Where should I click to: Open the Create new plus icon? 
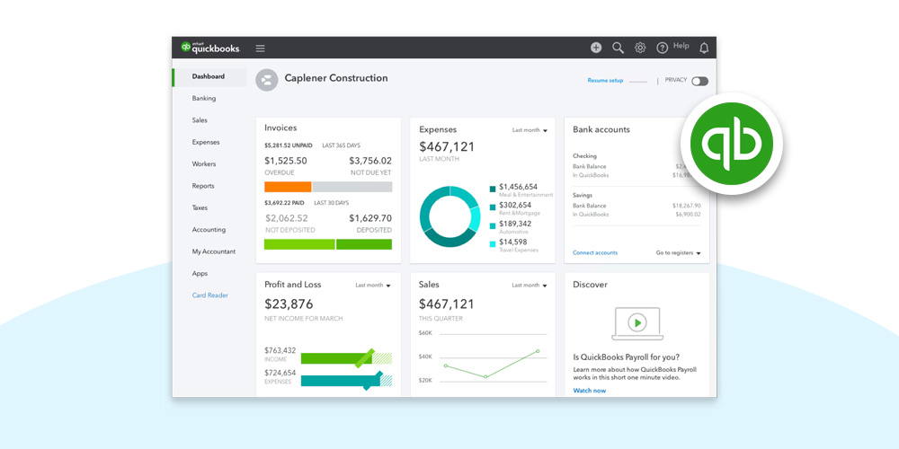tap(596, 48)
